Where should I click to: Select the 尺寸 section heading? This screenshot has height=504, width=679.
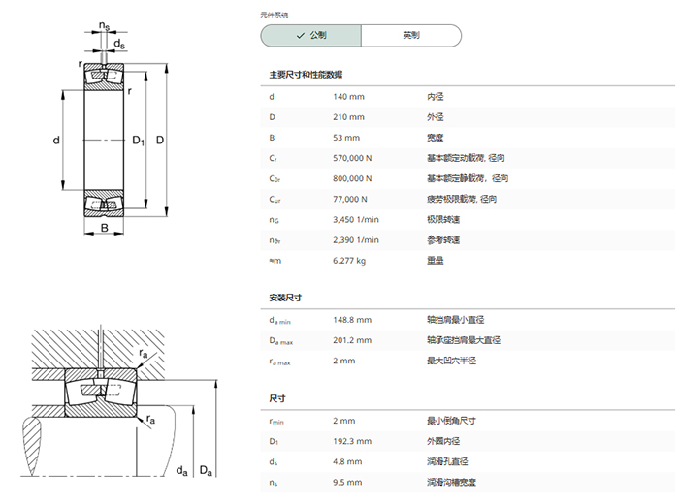point(277,398)
